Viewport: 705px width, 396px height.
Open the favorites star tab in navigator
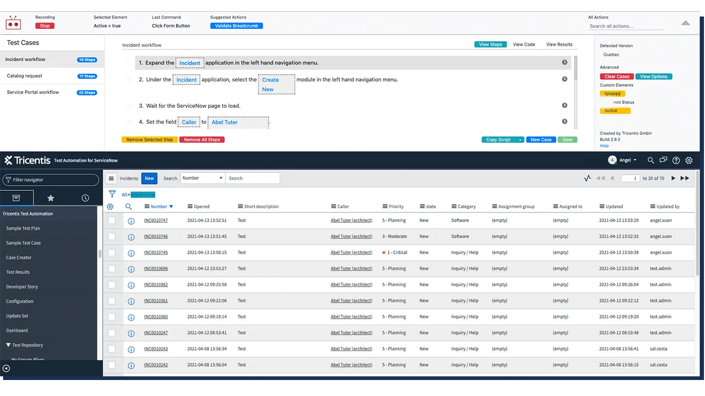51,198
